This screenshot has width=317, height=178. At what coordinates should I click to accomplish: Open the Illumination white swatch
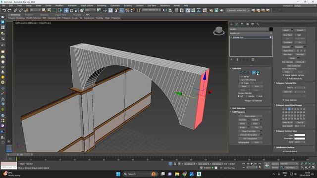point(300,138)
